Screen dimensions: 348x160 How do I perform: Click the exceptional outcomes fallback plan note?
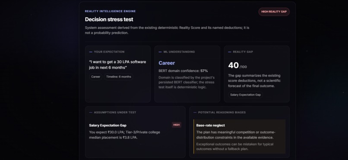pyautogui.click(x=235, y=147)
